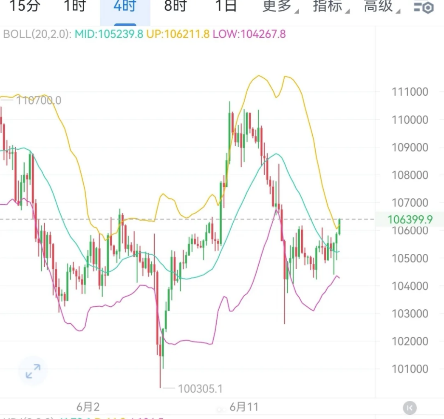444x419 pixels.
Task: Switch chart to 1日 interval
Action: [x=226, y=6]
